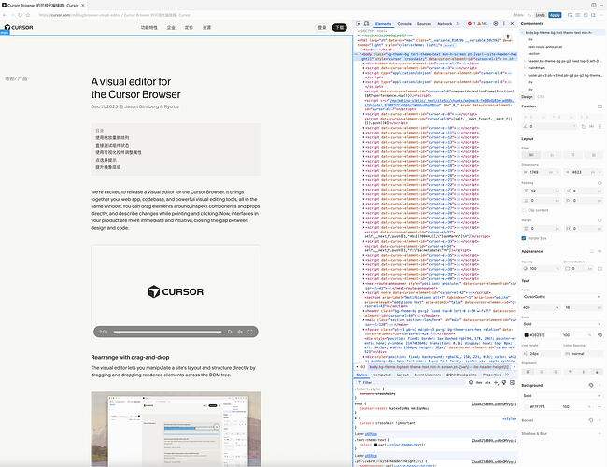The width and height of the screenshot is (607, 467).
Task: Add a Shadow & Blur effect with plus
Action: click(x=600, y=433)
